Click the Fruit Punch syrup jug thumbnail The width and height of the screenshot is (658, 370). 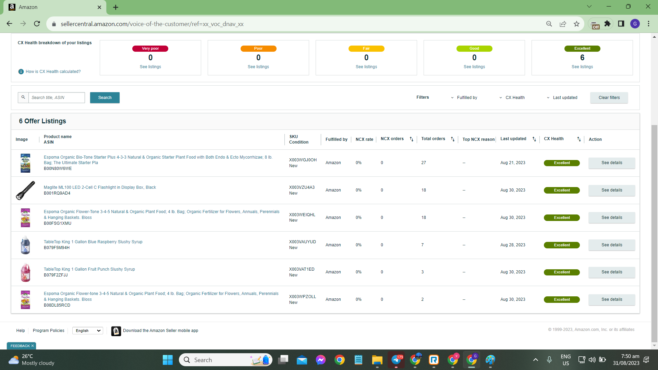(x=25, y=272)
